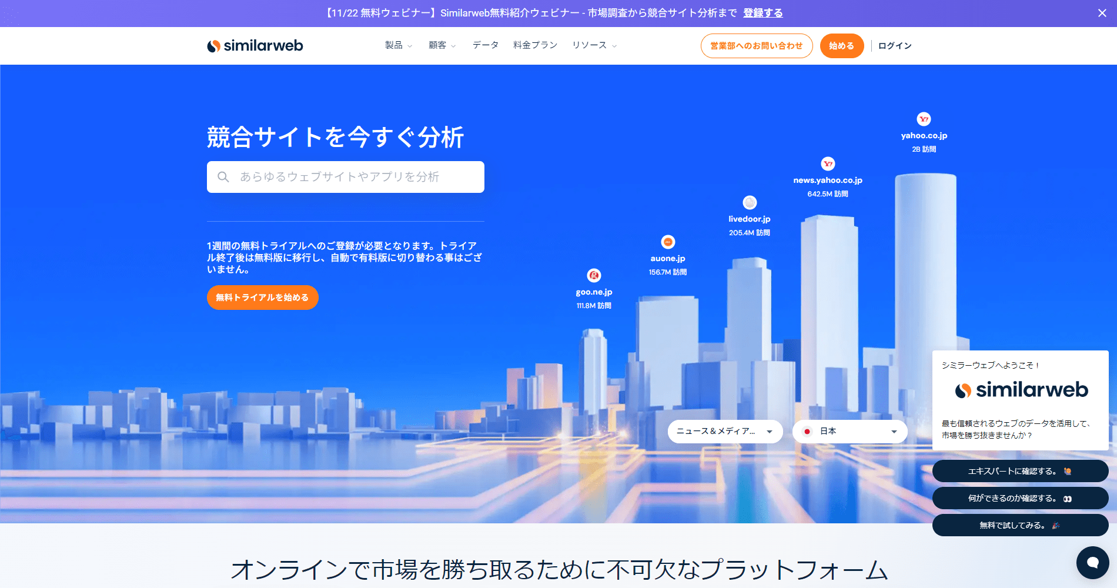Screen dimensions: 1117x588
Task: Click the 156.7M 訪問 visits text
Action: [x=668, y=272]
